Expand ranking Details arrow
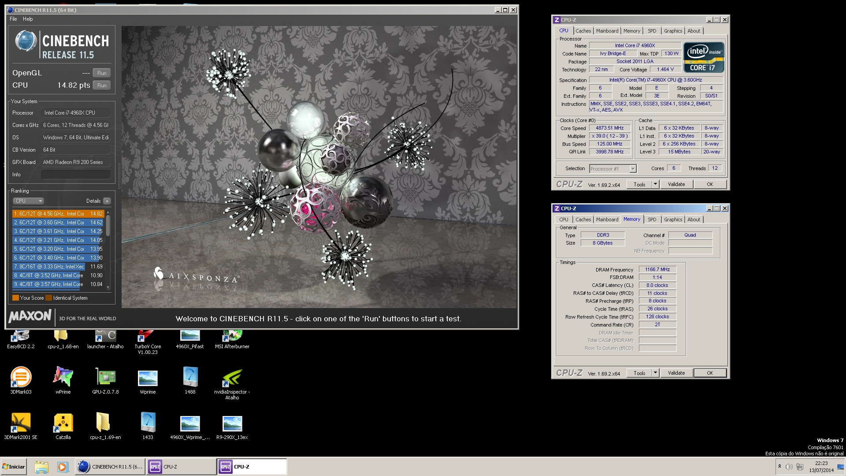 point(107,201)
